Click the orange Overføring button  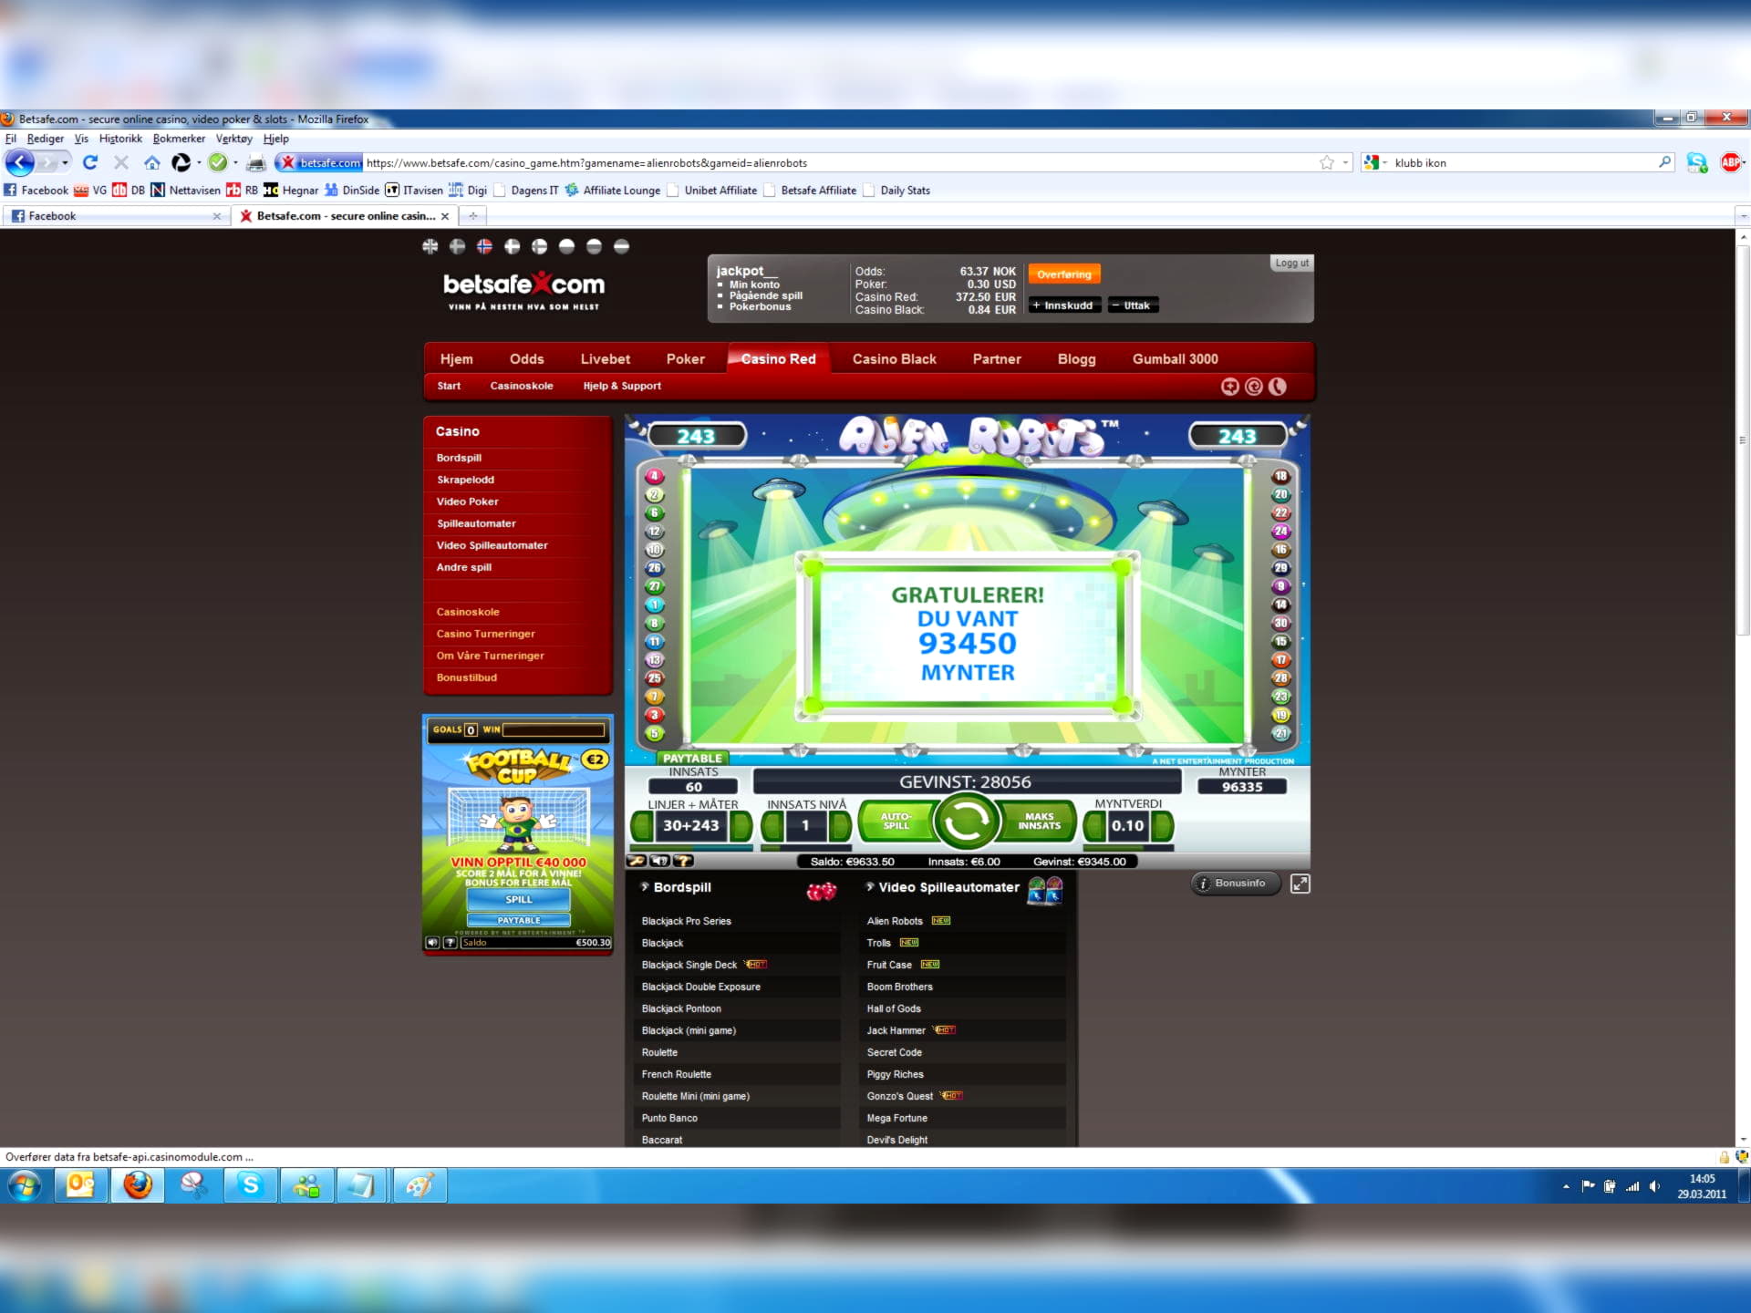click(x=1064, y=274)
